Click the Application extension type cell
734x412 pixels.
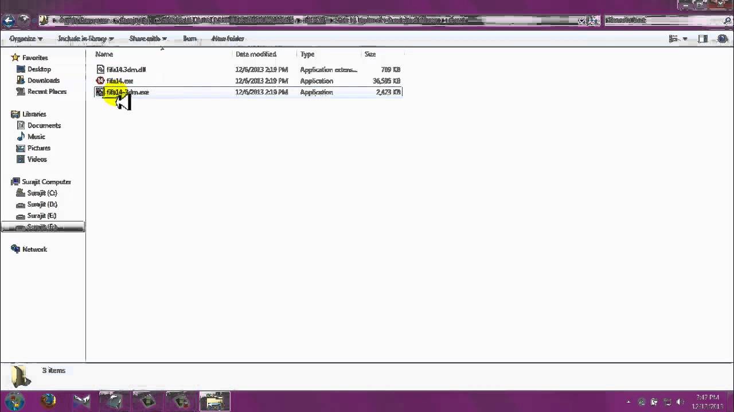click(x=329, y=69)
